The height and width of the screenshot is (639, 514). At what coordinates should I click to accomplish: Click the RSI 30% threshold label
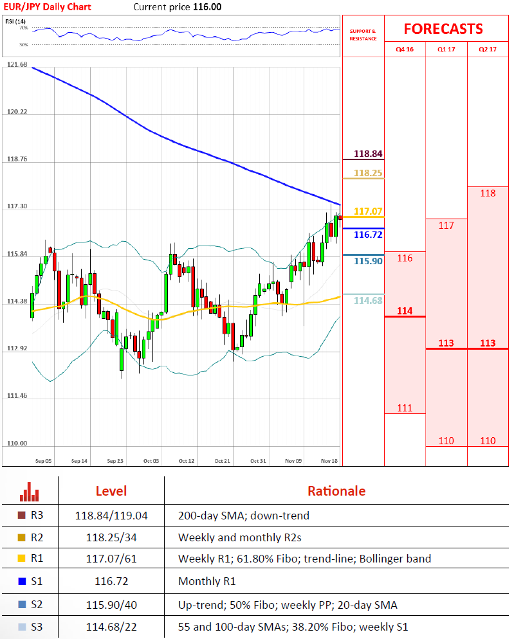pos(24,44)
